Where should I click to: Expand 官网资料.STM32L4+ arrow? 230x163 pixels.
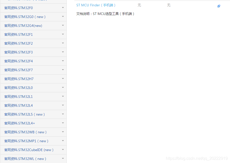63,123
